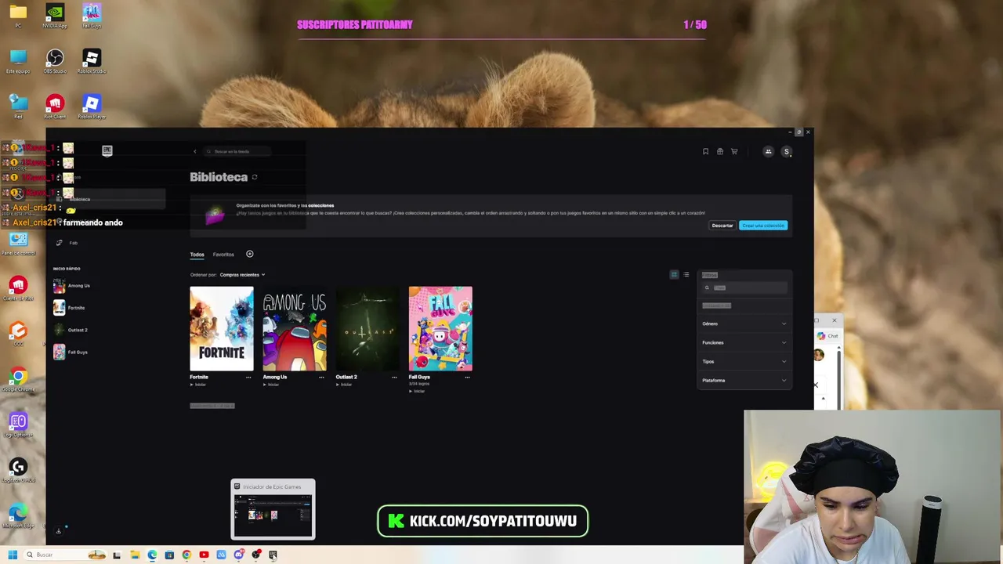Open the Fortnite cover thumbnail
Viewport: 1003px width, 564px height.
(222, 328)
